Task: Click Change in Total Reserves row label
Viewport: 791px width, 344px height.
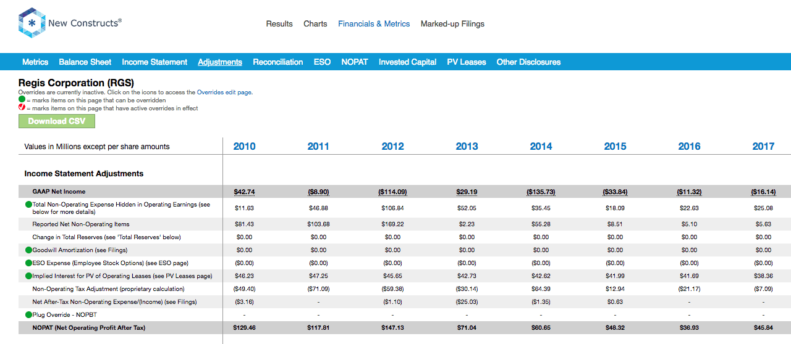Action: point(107,237)
